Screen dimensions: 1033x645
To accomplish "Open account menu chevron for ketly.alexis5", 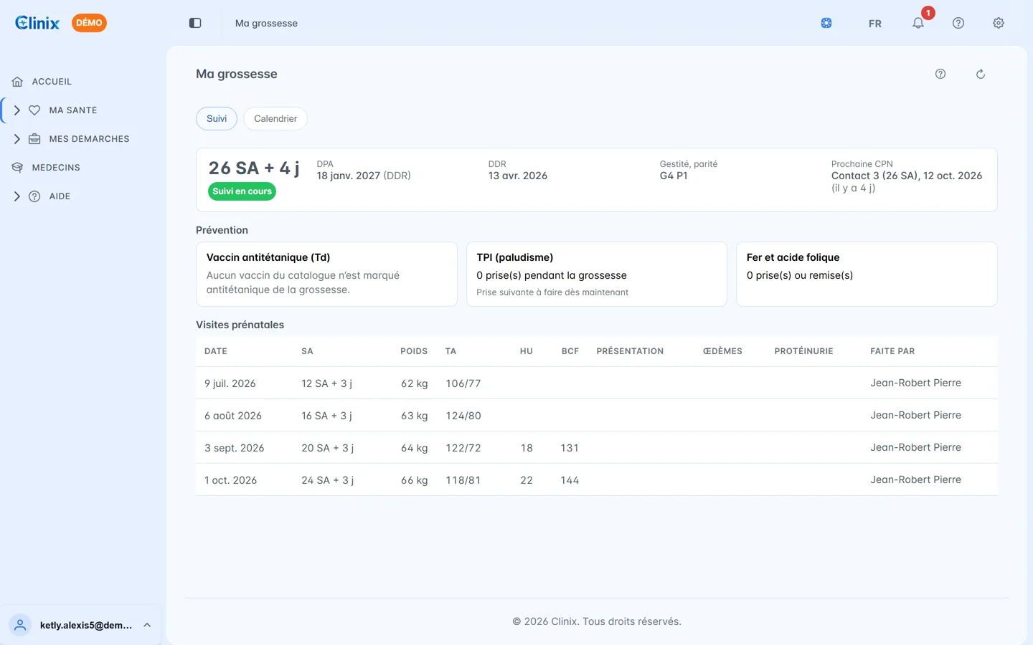I will click(x=147, y=625).
